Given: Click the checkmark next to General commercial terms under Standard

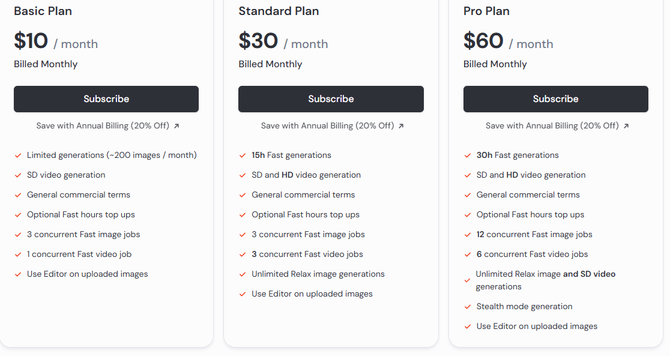Looking at the screenshot, I should point(242,195).
